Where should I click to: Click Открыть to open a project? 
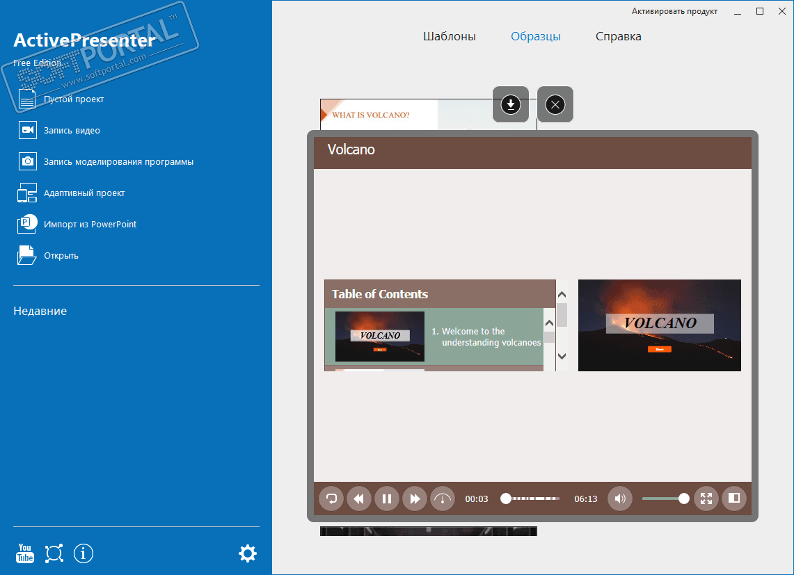click(47, 256)
